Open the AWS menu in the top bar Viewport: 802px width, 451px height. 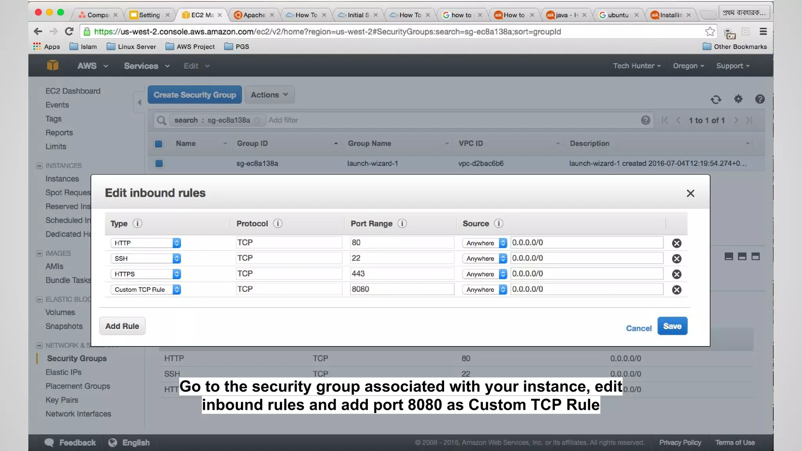click(x=92, y=66)
